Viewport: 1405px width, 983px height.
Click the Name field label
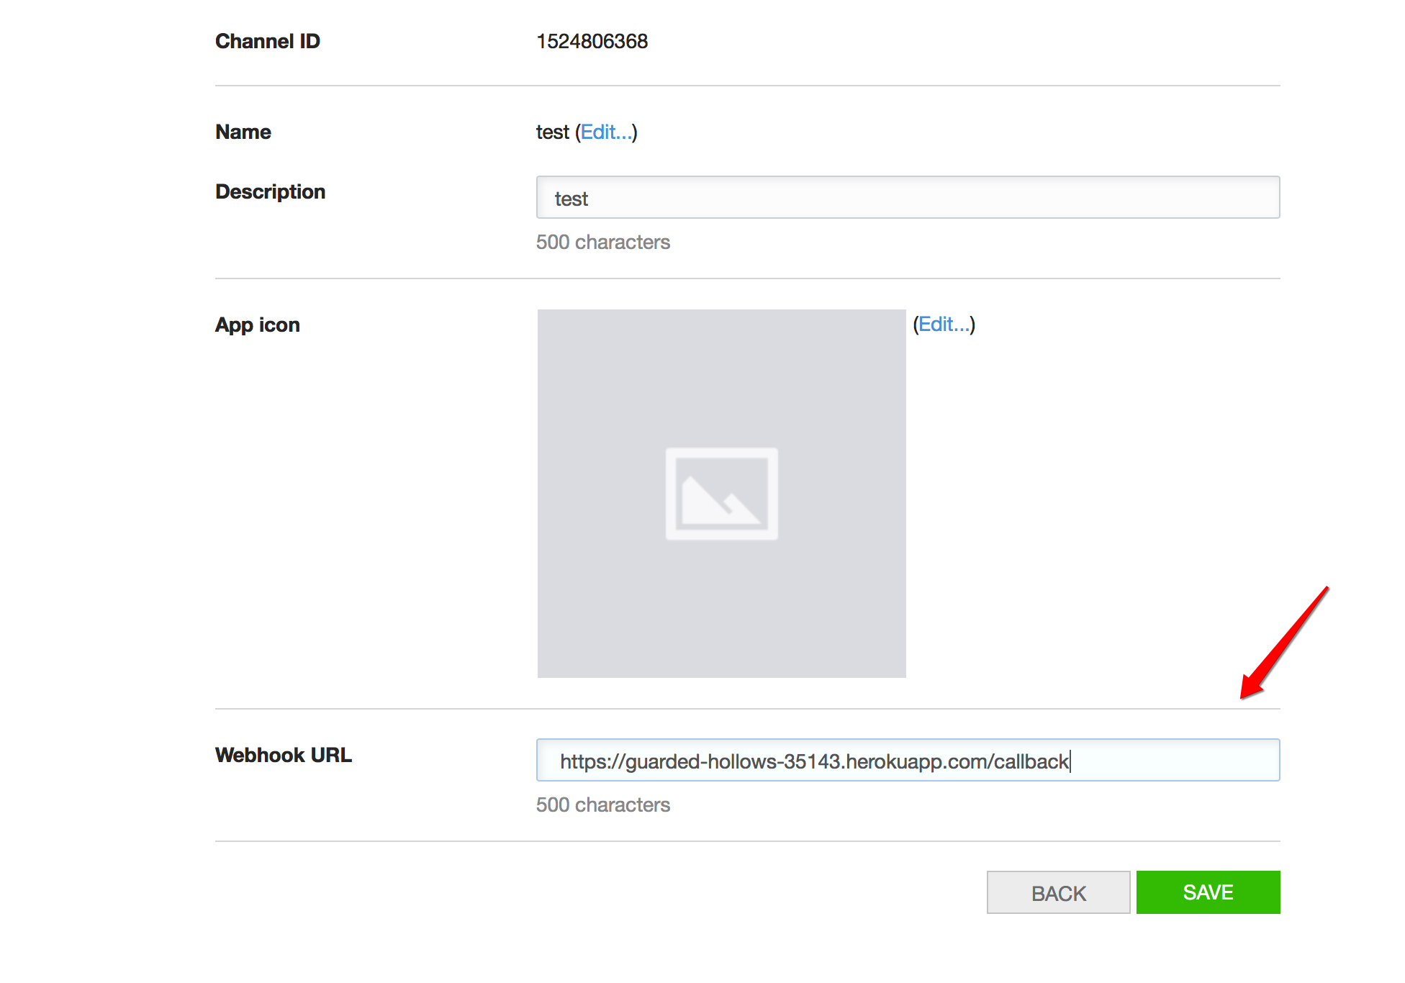[243, 132]
